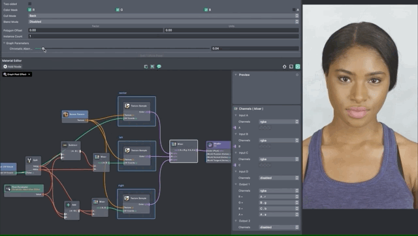
Task: Click the Chromatic Aberration value field 0.04
Action: tap(255, 48)
